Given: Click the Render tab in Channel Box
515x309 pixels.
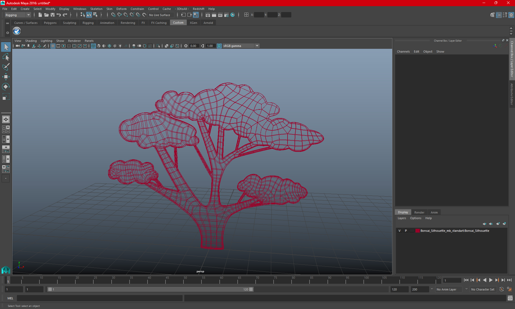Looking at the screenshot, I should point(419,212).
